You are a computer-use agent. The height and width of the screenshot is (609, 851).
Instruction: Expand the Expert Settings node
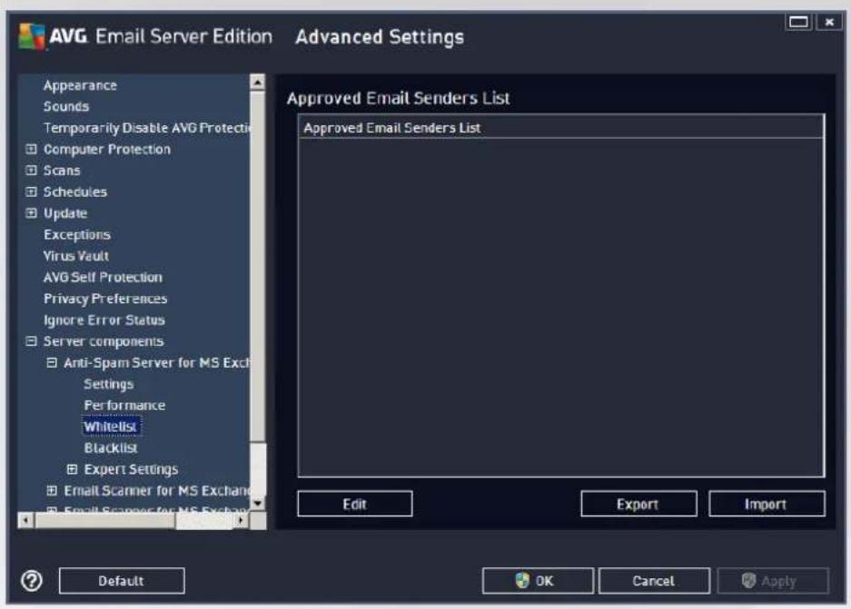click(72, 469)
